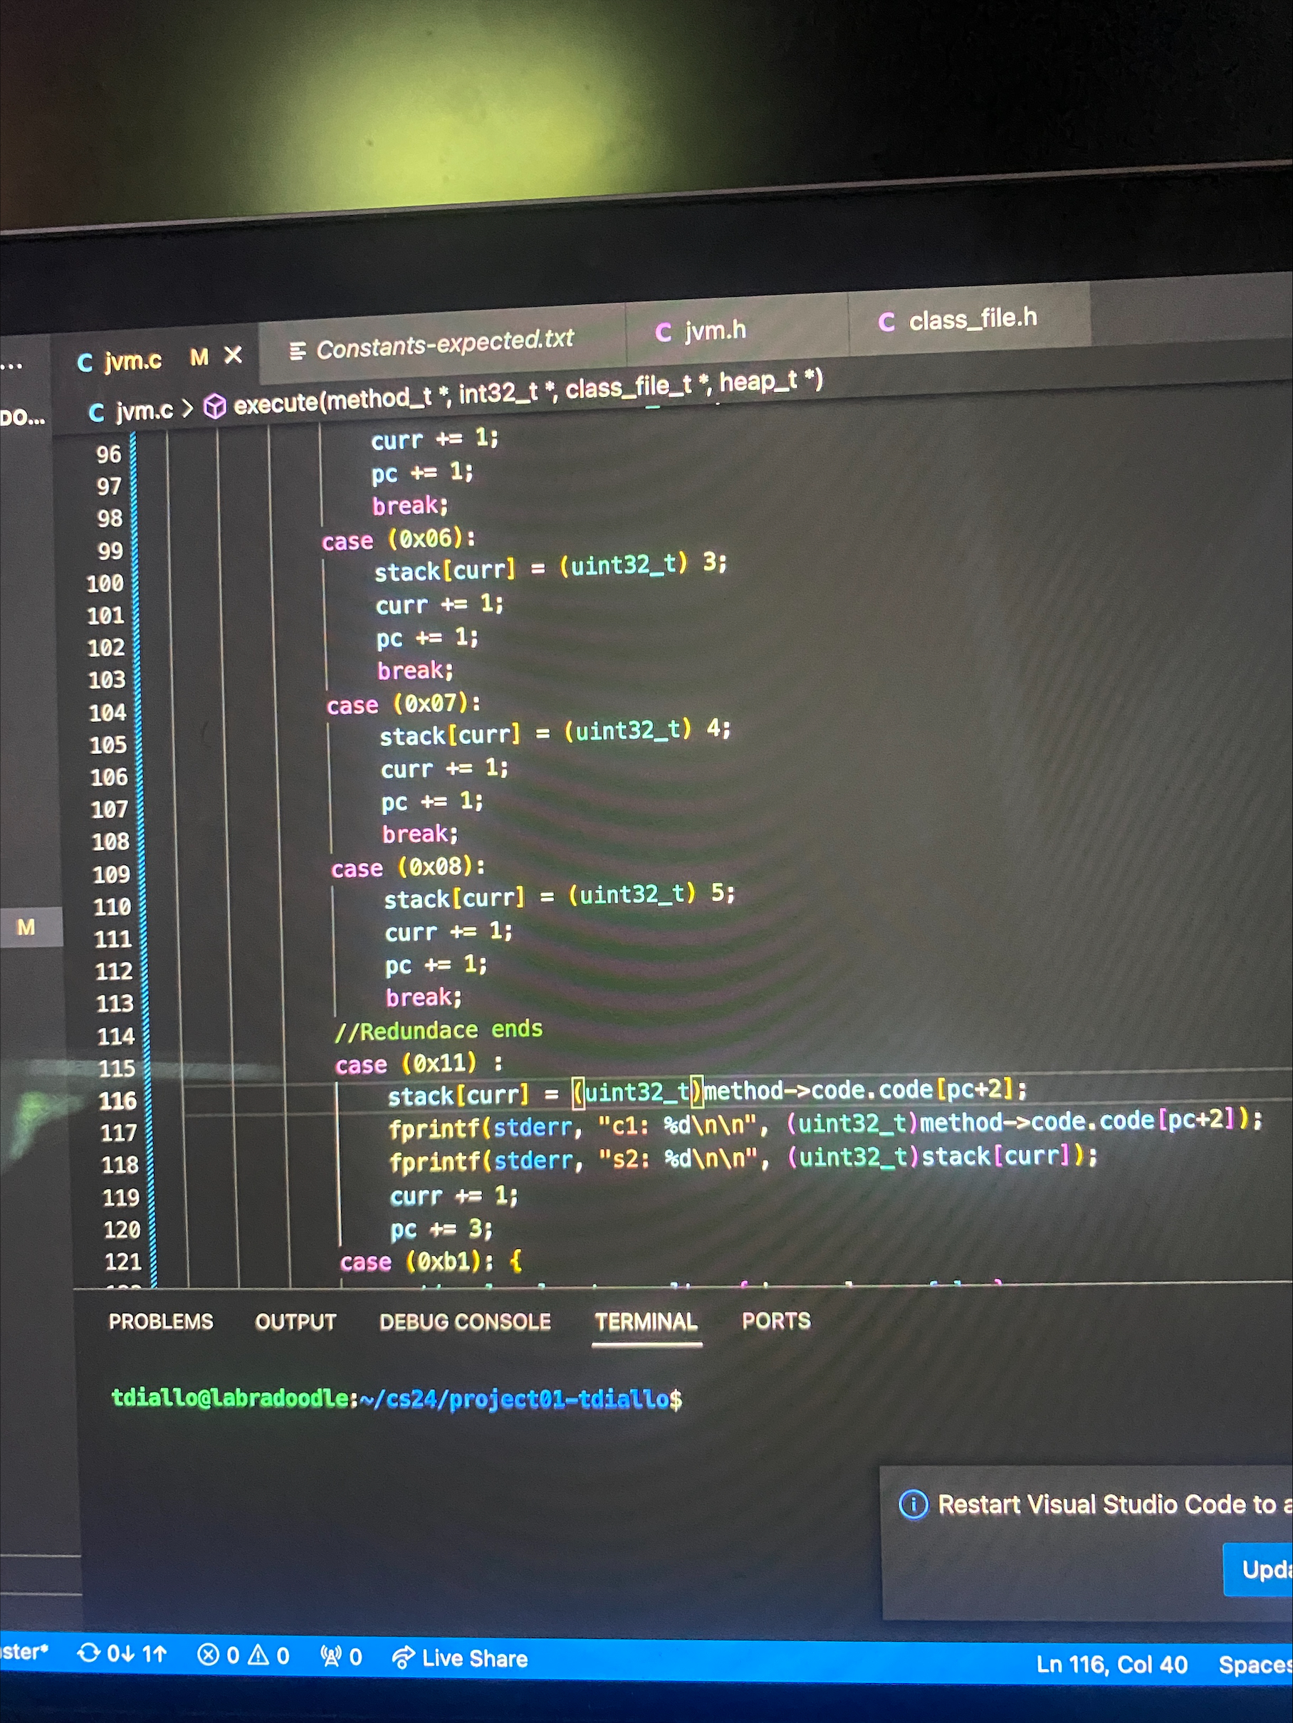Open the class_file.h tab

pyautogui.click(x=971, y=320)
